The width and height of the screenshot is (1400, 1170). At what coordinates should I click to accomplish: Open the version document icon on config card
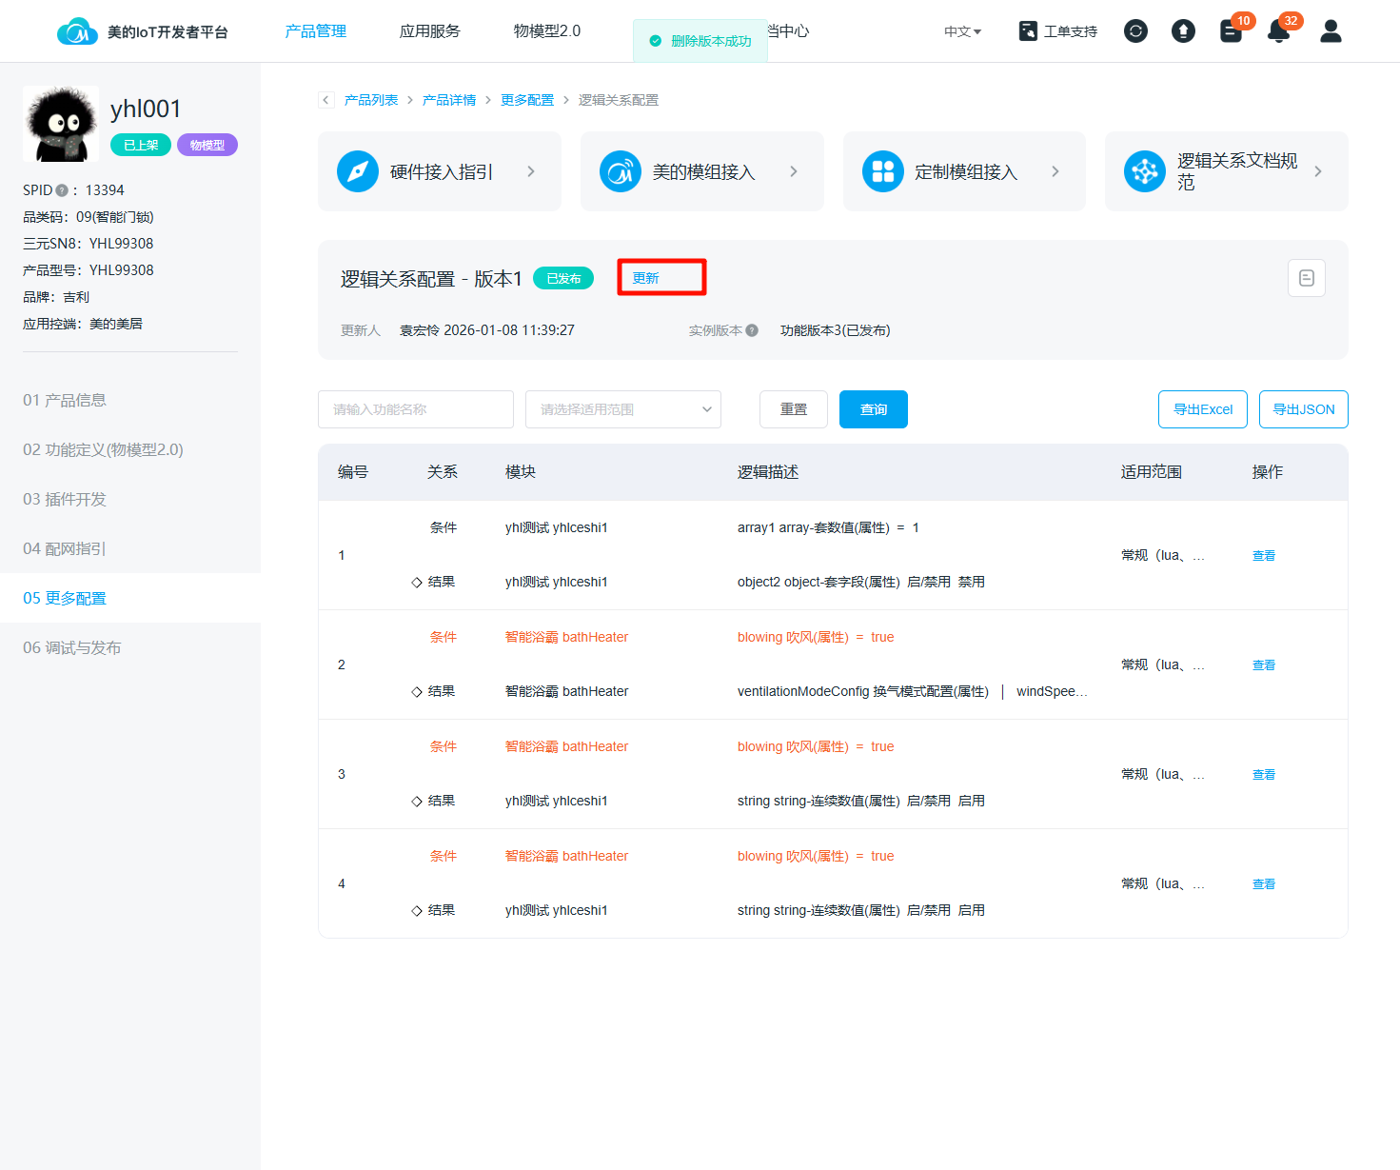1307,278
